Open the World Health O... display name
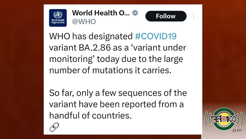246x139 pixels. tap(101, 13)
